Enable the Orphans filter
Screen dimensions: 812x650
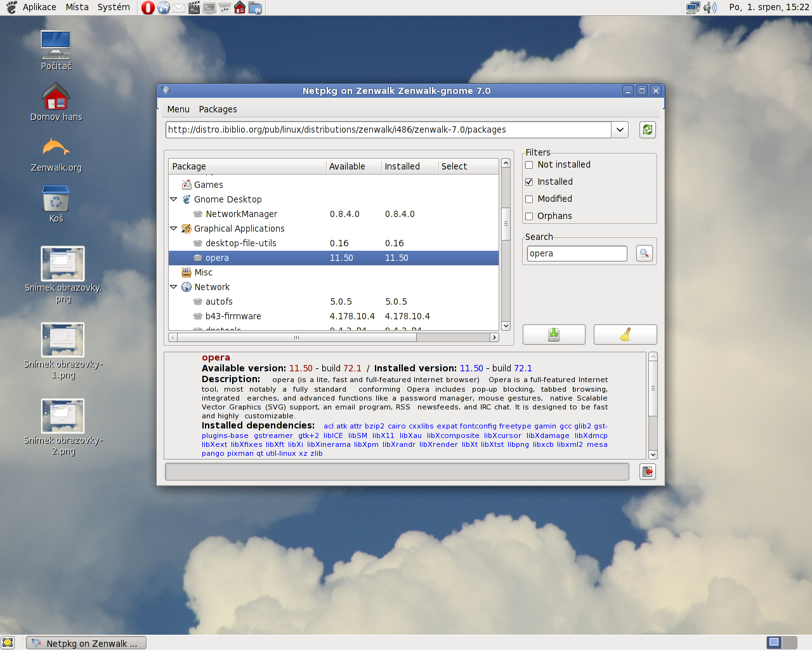(529, 216)
